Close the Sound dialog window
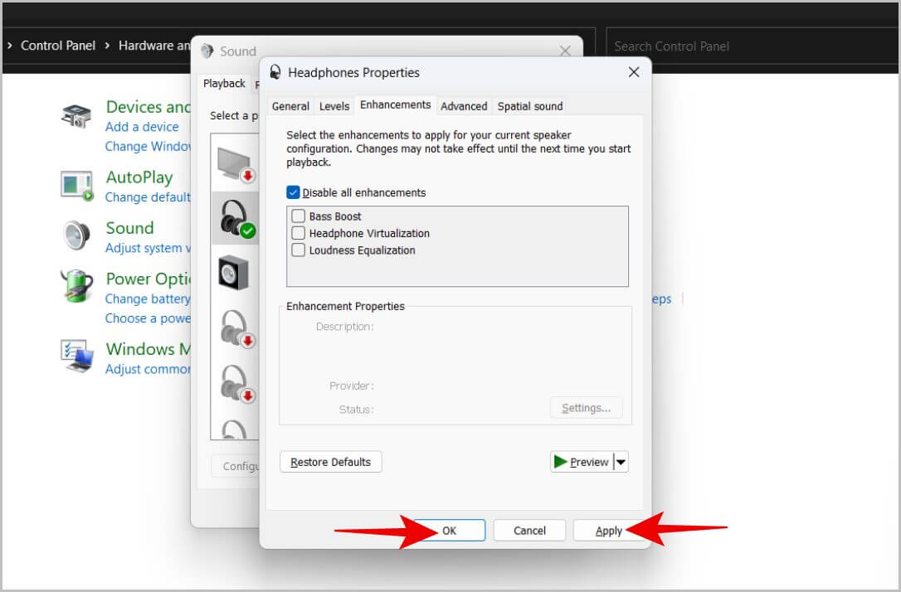 point(565,51)
